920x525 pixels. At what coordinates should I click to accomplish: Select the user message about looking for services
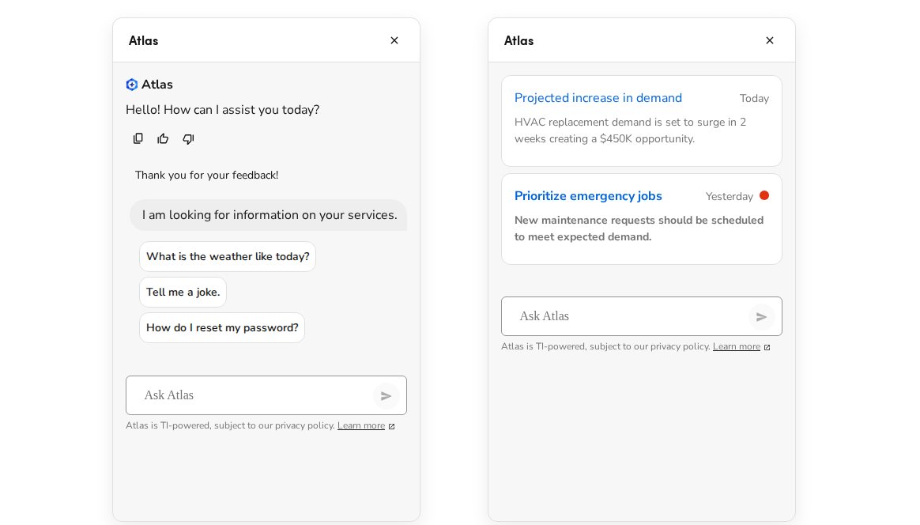tap(269, 214)
